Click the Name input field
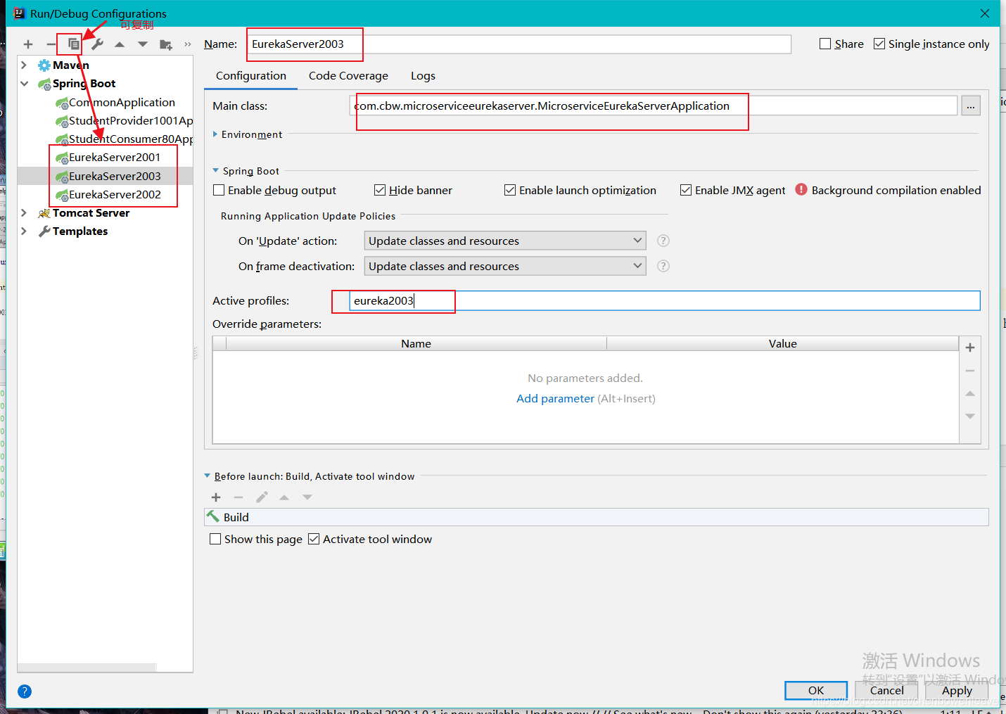This screenshot has height=714, width=1006. click(518, 44)
